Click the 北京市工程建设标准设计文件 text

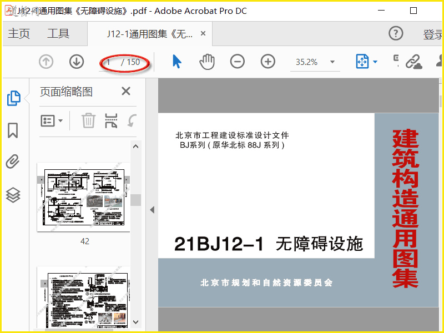pos(232,135)
